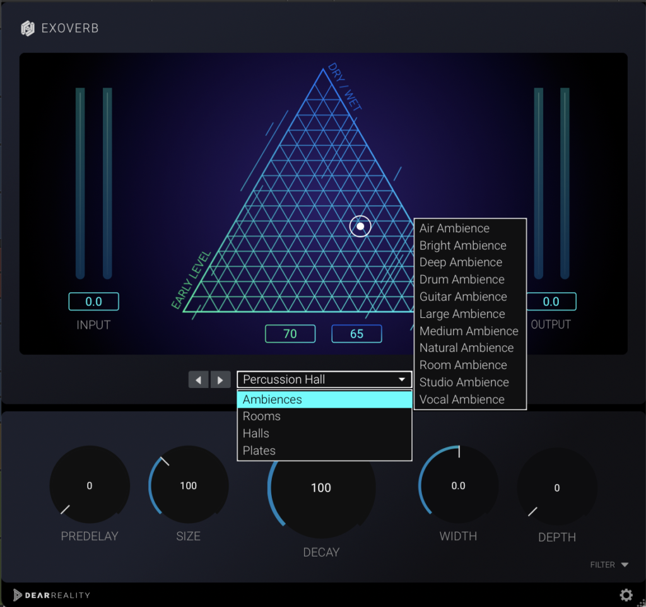Click the Dear Reality logo
The width and height of the screenshot is (646, 607).
click(x=52, y=594)
